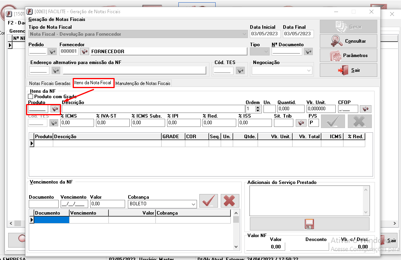The image size is (401, 260).
Task: Cancel the vencimento with red X
Action: (x=230, y=201)
